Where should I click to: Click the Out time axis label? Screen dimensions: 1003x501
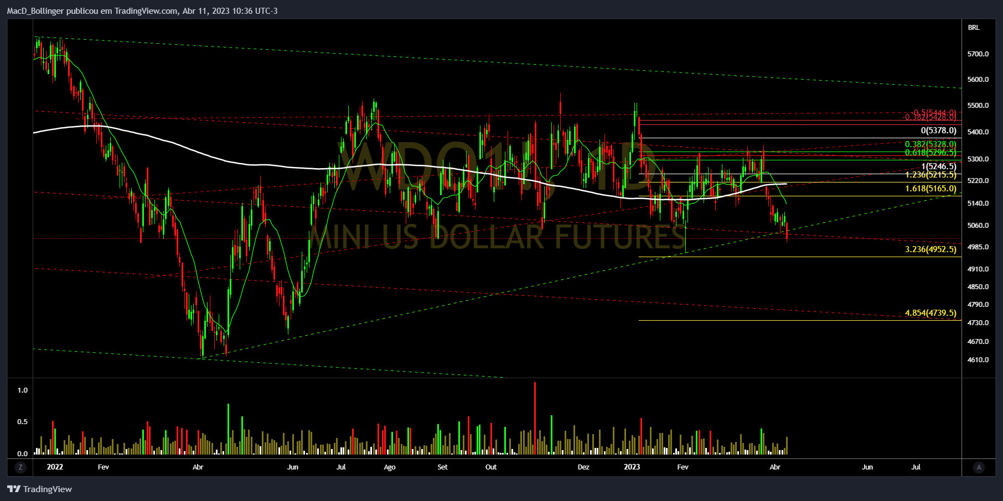(x=491, y=467)
